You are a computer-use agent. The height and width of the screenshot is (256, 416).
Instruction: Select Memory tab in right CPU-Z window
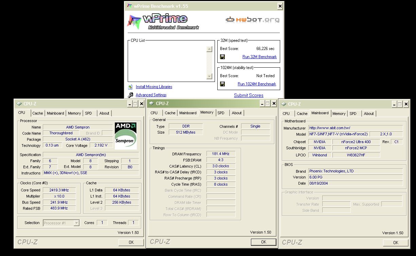coord(339,114)
